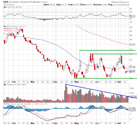Select the blue descending volume trendline
Screen dimensions: 137x125
click(101, 91)
